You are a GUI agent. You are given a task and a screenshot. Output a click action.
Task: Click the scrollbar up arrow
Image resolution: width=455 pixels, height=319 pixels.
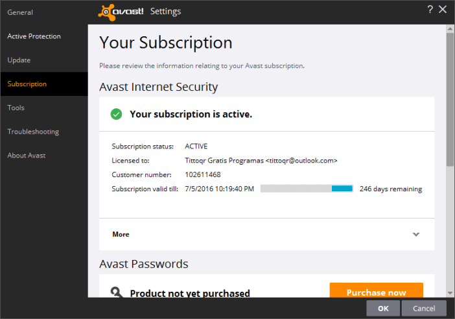(450, 29)
